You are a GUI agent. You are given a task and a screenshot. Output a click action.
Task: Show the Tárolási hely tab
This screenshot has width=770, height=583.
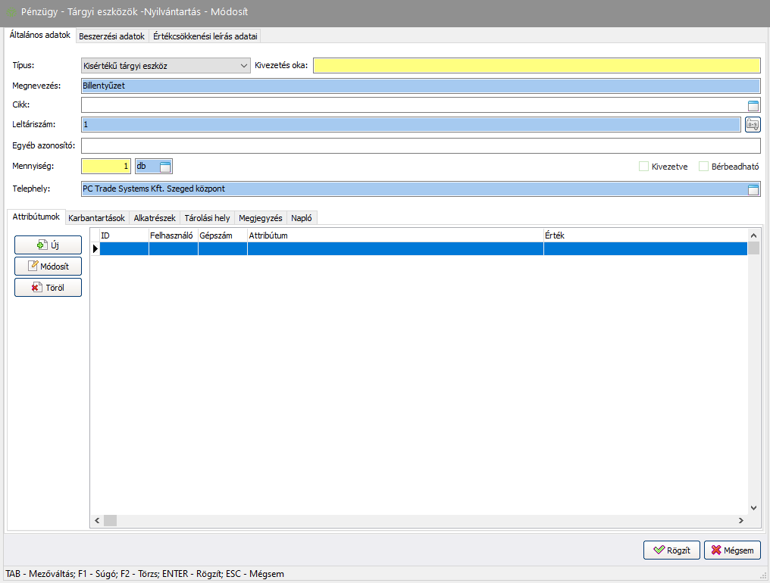click(x=207, y=218)
